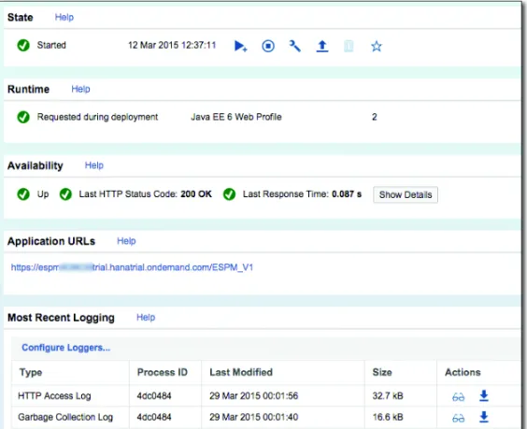Open the wrench configuration icon
The image size is (527, 429).
294,46
